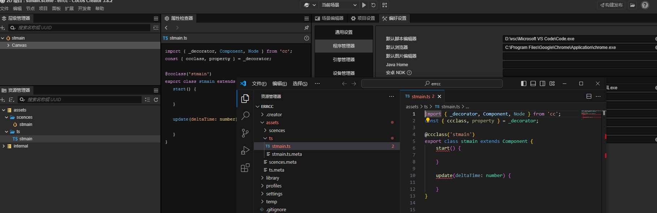
Task: Open the Cocos 扩展 menu
Action: point(69,9)
